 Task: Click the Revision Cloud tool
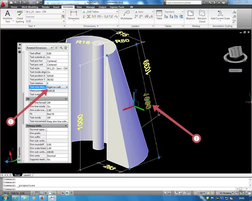(x=202, y=16)
